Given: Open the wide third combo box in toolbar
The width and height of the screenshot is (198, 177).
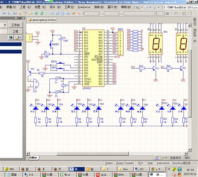Looking at the screenshot, I should (x=140, y=13).
